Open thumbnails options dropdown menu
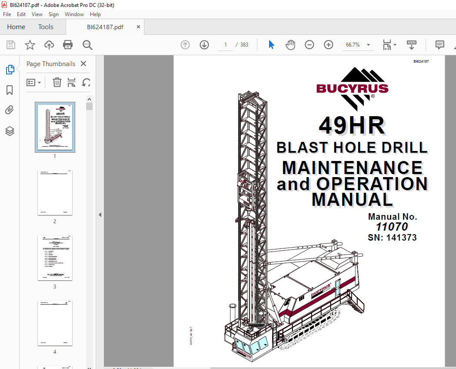This screenshot has height=369, width=456. (33, 82)
